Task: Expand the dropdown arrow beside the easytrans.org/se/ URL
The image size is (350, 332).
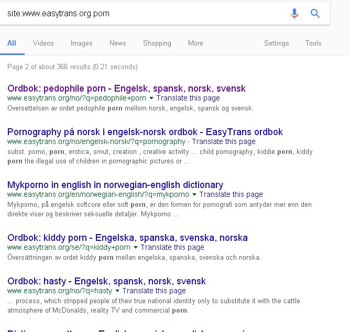Action: pyautogui.click(x=136, y=248)
